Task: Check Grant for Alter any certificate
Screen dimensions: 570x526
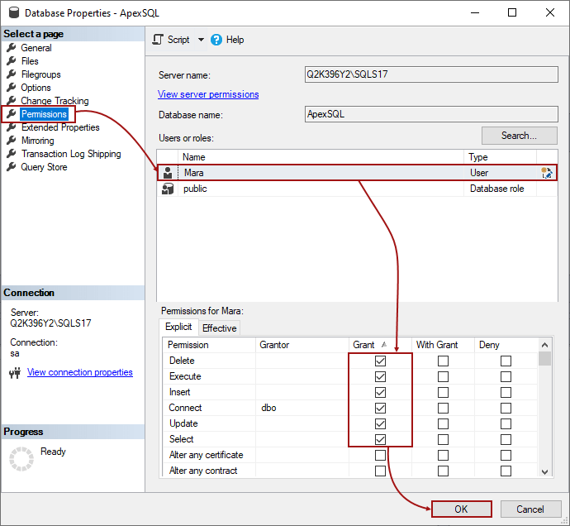Action: tap(380, 455)
